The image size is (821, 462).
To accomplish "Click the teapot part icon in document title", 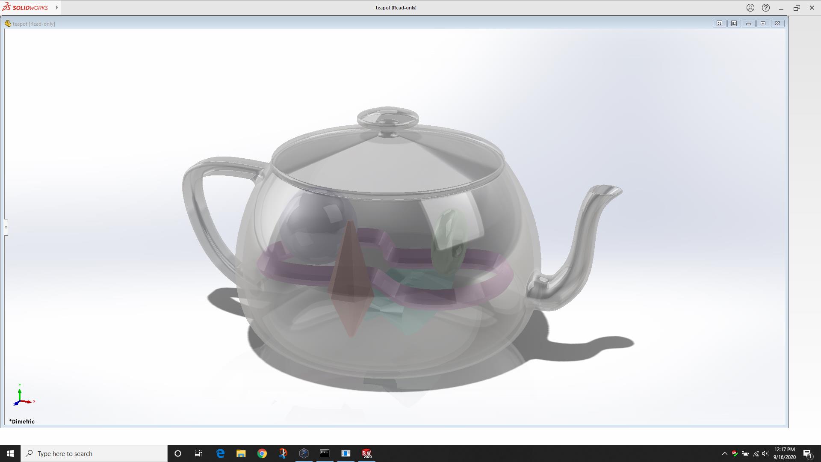I will pos(8,24).
